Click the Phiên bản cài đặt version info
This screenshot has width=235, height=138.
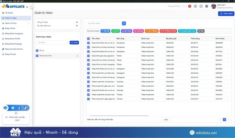click(x=16, y=119)
